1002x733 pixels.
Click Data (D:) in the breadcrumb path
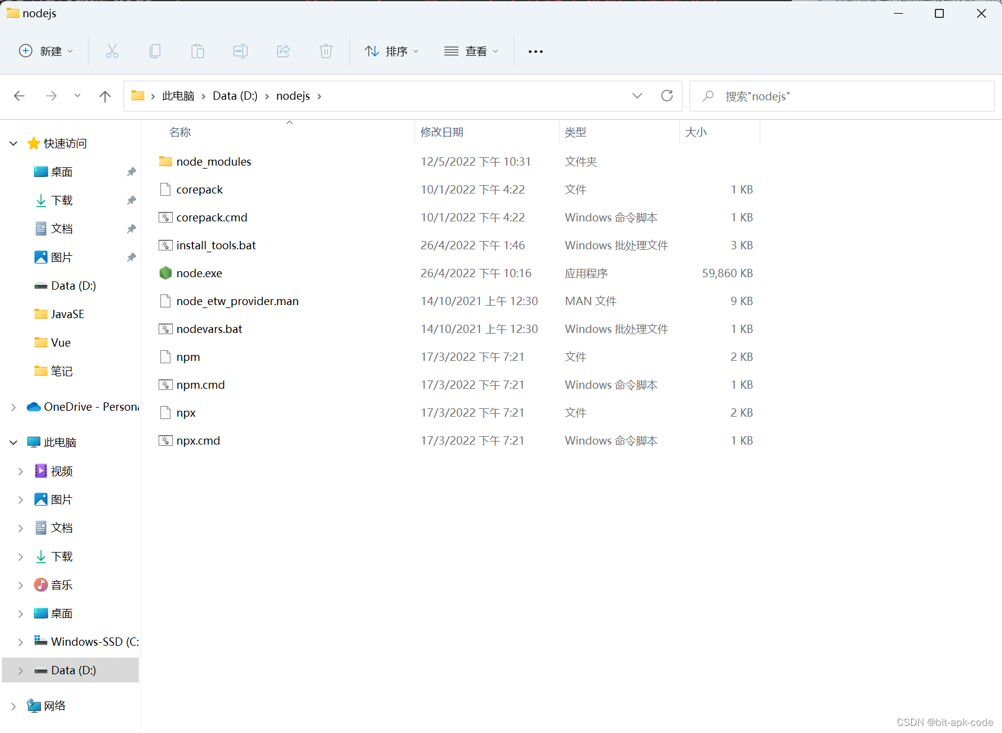tap(235, 96)
